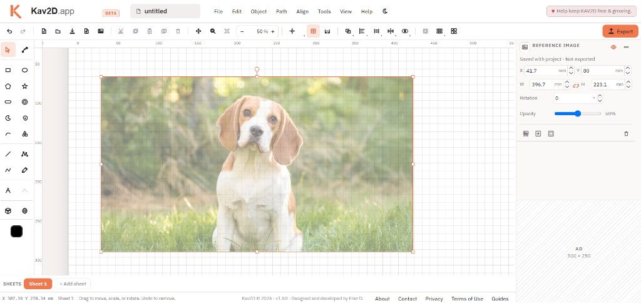641x303 pixels.
Task: Delete the reference image with trash icon
Action: pos(626,134)
